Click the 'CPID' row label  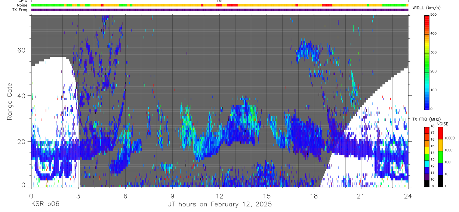22,1
